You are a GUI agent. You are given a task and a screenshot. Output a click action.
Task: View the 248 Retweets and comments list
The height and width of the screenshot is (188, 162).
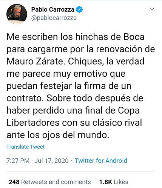tap(50, 182)
